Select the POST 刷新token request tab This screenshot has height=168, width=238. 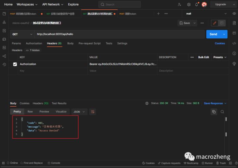[x=128, y=14]
